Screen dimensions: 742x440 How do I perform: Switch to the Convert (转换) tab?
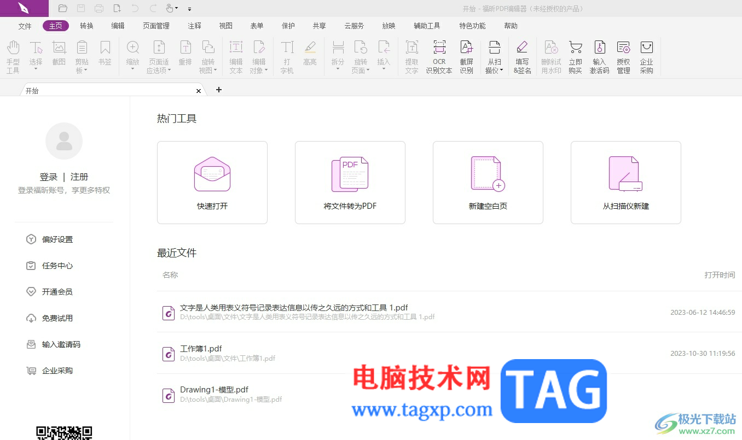point(86,26)
